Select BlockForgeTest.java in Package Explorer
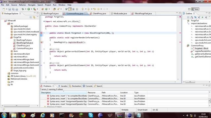Screen dimensions: 211x118 25,43
